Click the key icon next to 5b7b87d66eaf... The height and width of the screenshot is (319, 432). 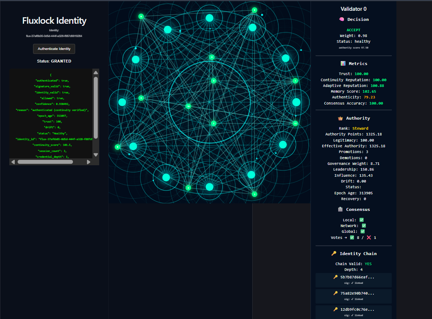(335, 277)
